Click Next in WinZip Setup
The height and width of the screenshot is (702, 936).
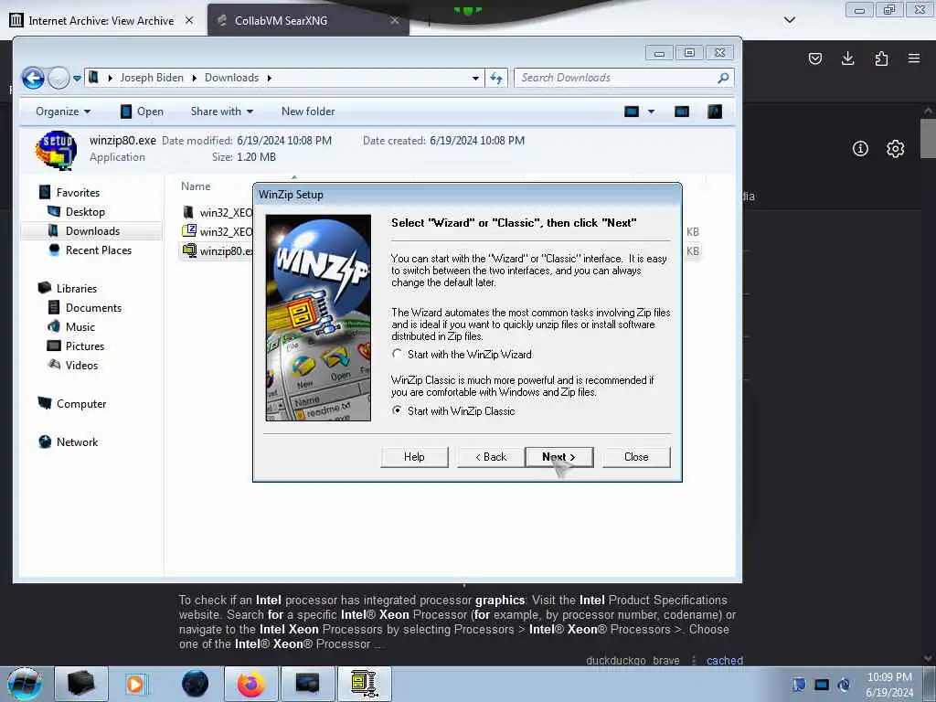[559, 457]
